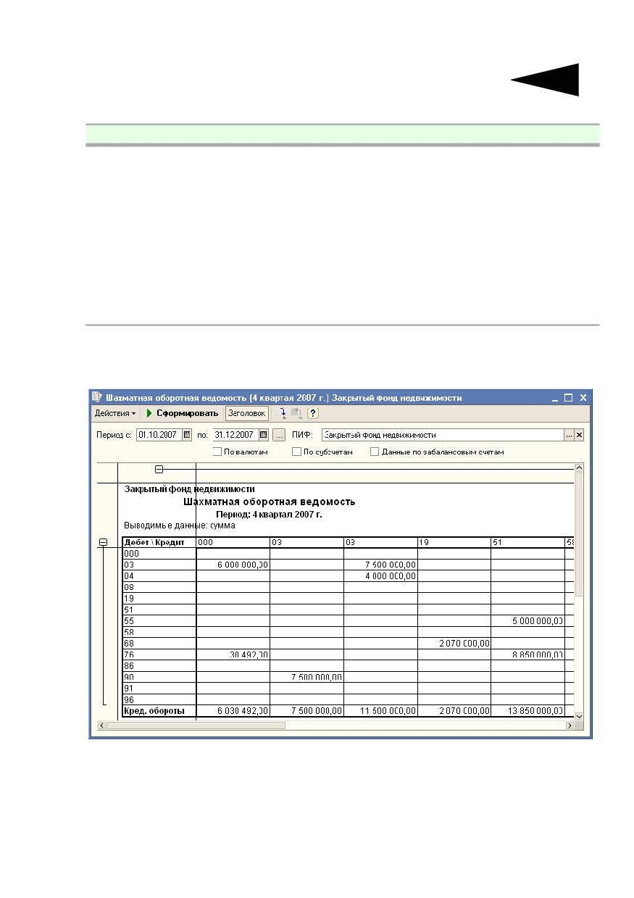Click the period start date field
Viewport: 634px width, 898px height.
(159, 435)
